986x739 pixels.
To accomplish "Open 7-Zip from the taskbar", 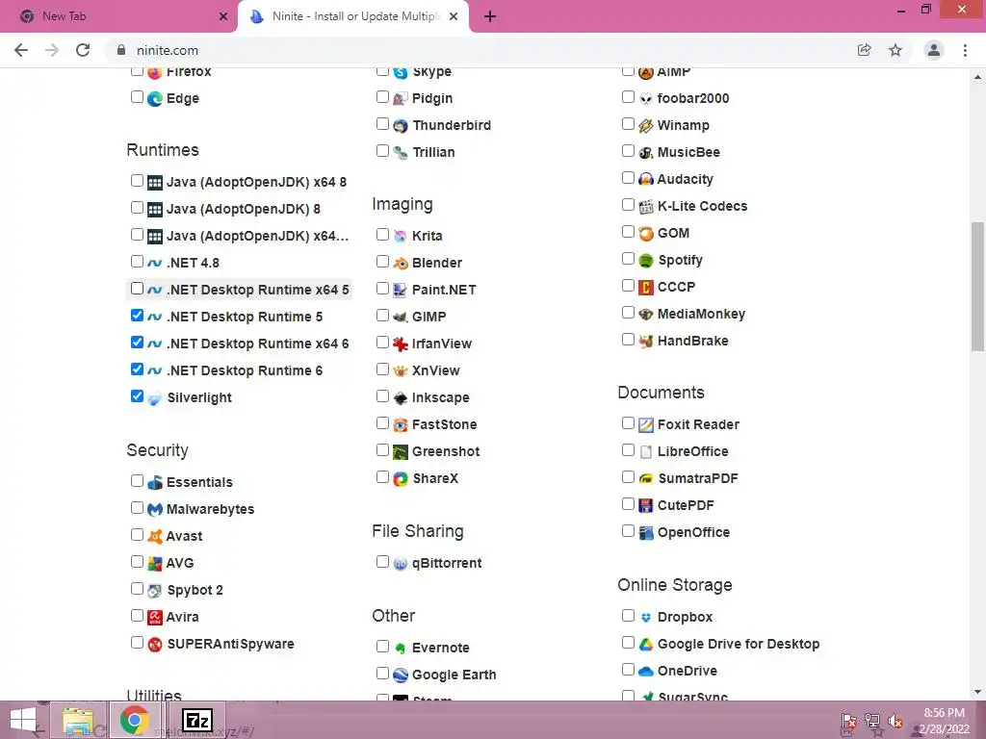I will [196, 720].
